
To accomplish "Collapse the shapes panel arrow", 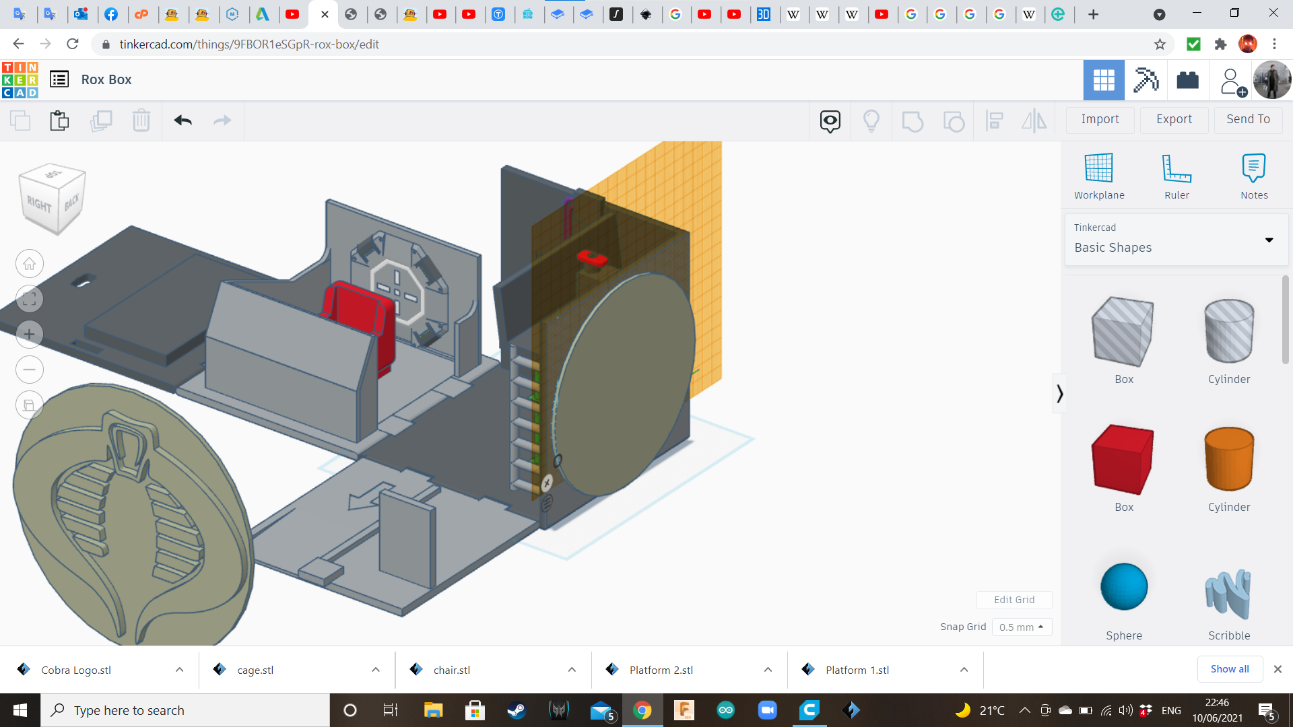I will click(x=1059, y=394).
